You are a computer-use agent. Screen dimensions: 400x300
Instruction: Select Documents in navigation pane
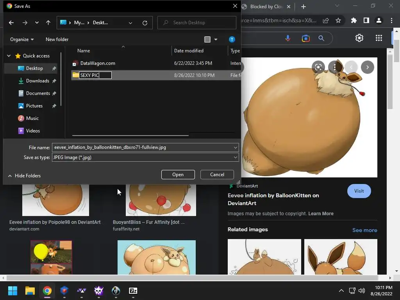[37, 93]
